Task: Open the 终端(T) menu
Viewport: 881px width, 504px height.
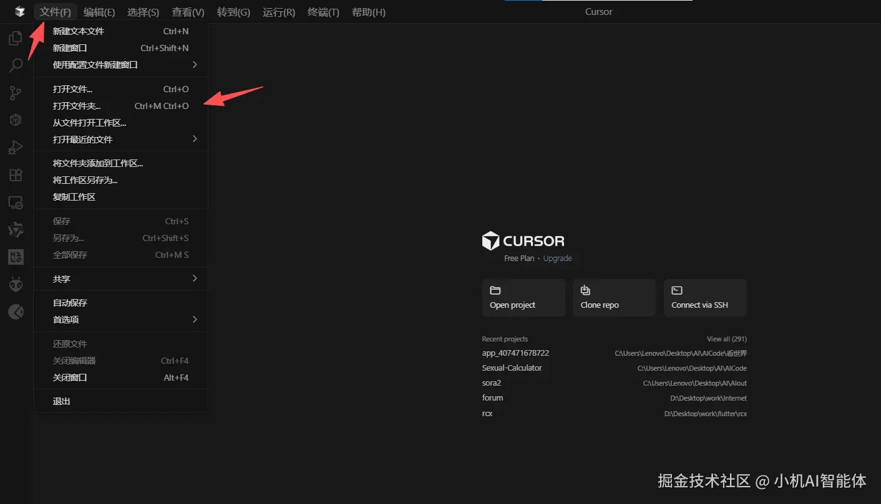Action: [323, 12]
